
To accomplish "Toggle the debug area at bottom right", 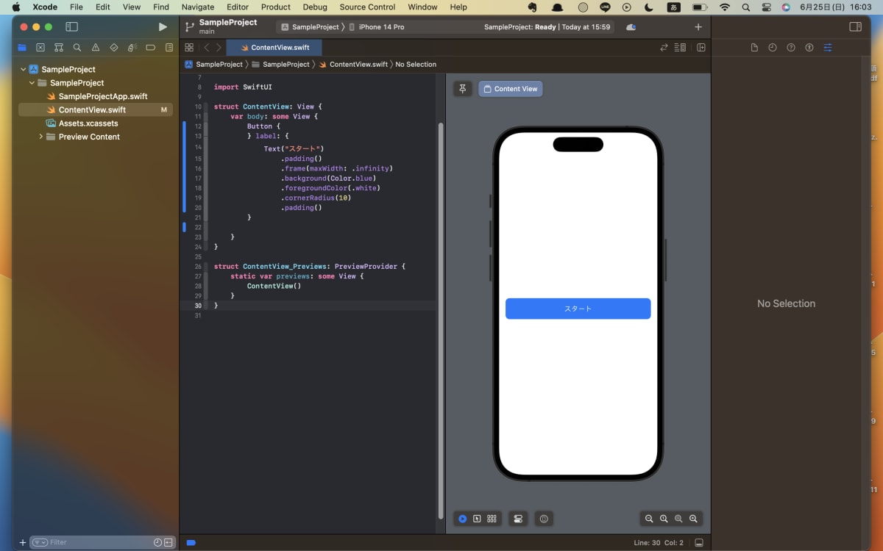I will pyautogui.click(x=699, y=543).
